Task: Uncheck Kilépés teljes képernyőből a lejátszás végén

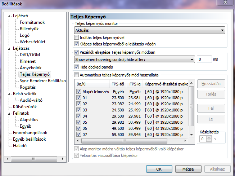Action: click(76, 44)
